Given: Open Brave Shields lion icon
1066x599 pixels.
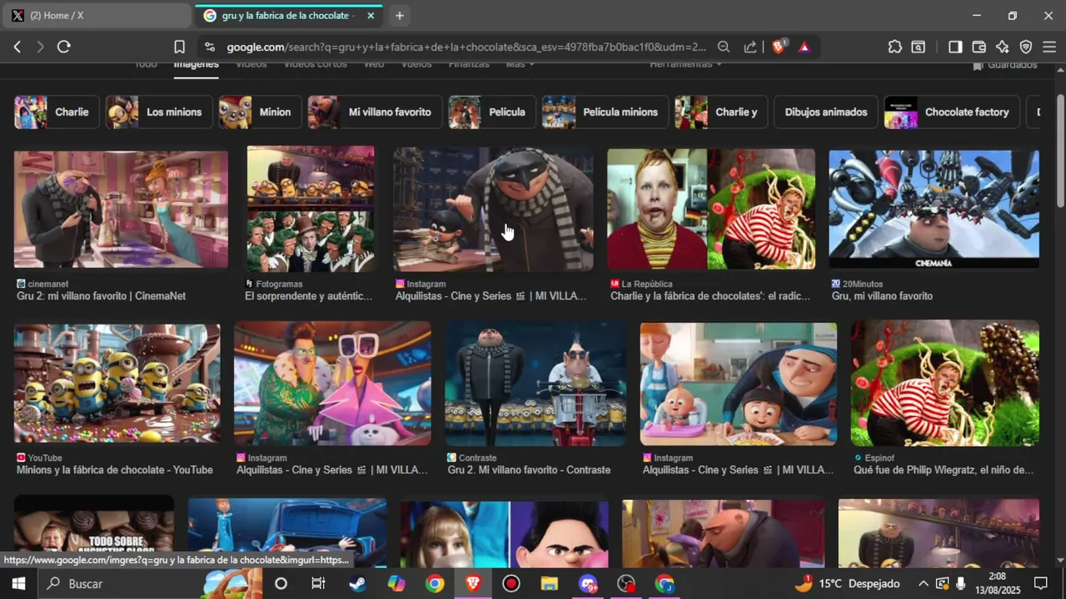Looking at the screenshot, I should click(x=779, y=47).
